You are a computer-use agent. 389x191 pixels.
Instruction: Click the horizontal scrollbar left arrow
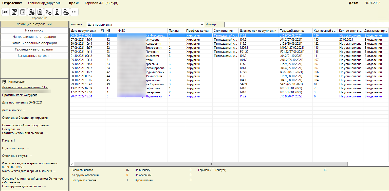[72, 164]
